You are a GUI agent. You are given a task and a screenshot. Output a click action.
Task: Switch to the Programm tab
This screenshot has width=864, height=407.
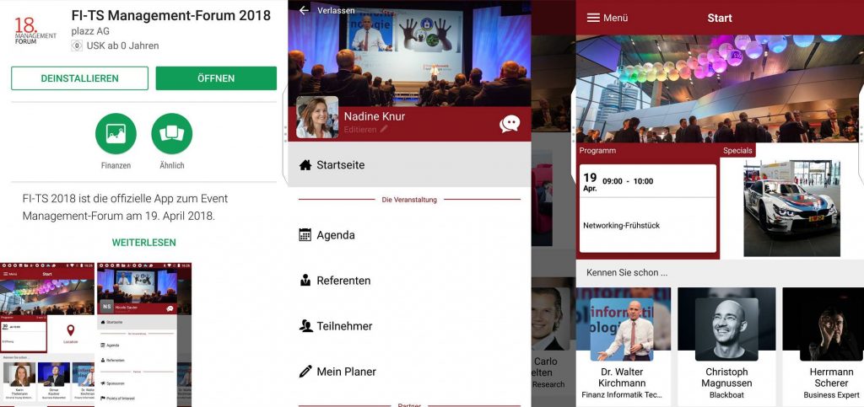coord(597,150)
